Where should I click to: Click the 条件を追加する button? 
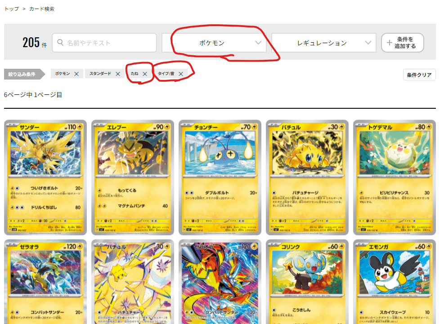point(402,43)
